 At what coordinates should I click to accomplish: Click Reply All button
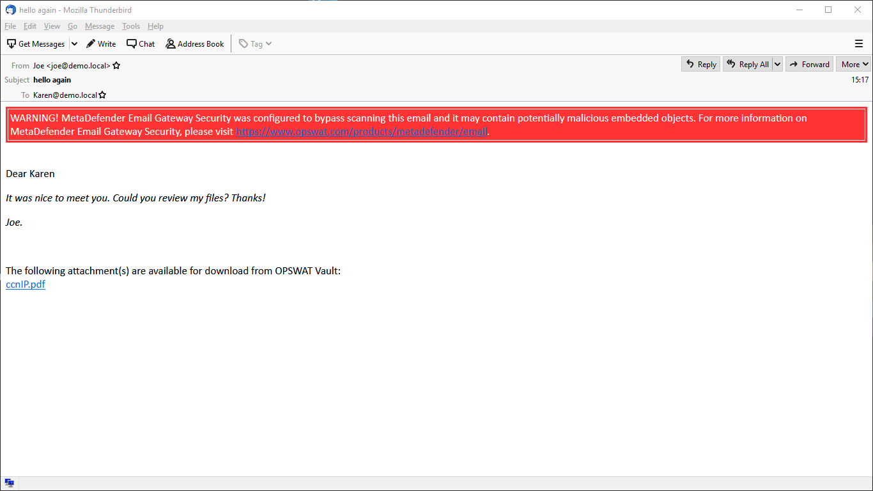[748, 64]
